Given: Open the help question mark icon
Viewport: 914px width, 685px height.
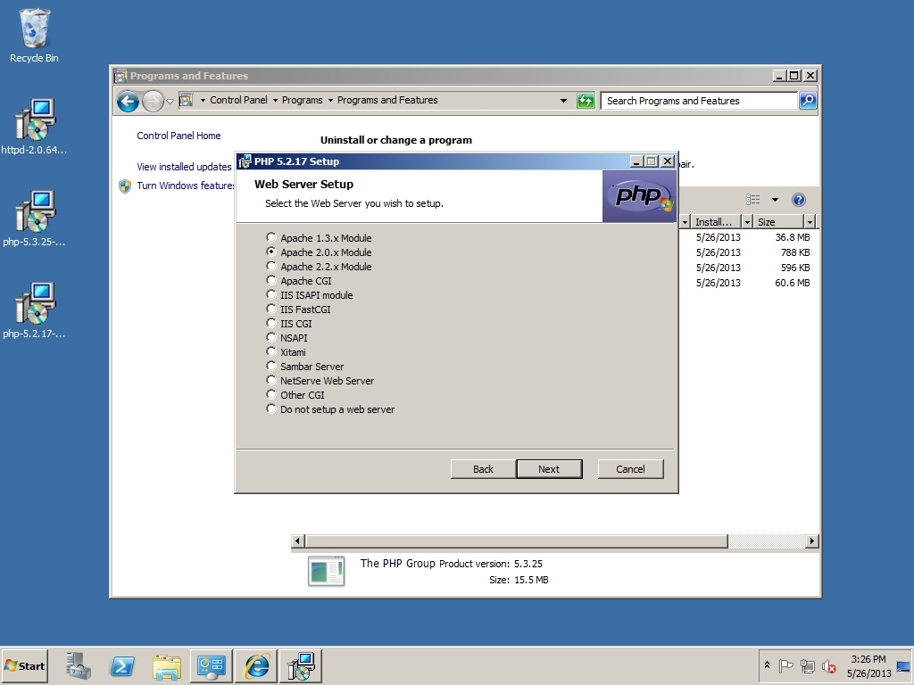Looking at the screenshot, I should pos(799,200).
